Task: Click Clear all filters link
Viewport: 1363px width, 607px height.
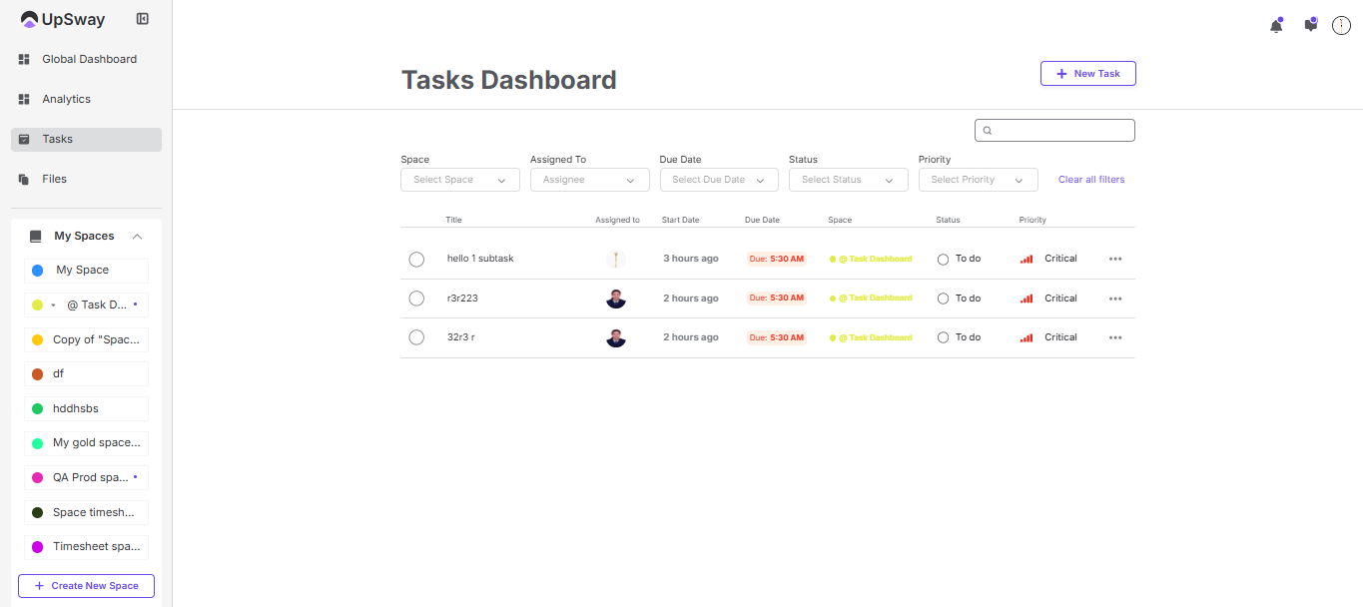Action: tap(1090, 180)
